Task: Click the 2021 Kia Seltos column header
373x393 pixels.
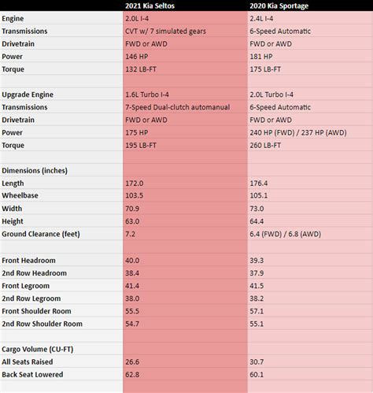Action: pyautogui.click(x=150, y=6)
